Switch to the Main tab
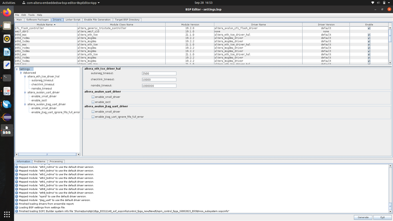This screenshot has width=393, height=221. tap(19, 20)
